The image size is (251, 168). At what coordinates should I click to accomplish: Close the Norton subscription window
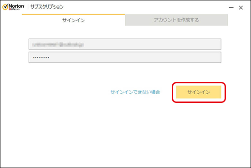(x=241, y=8)
